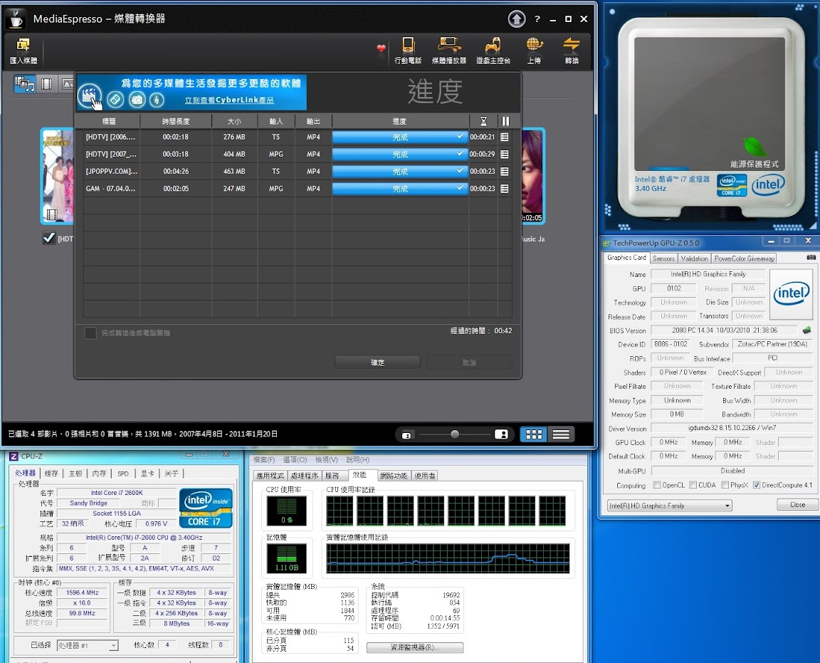The height and width of the screenshot is (663, 820).
Task: Click the GPU-Z Close button
Action: pyautogui.click(x=797, y=504)
